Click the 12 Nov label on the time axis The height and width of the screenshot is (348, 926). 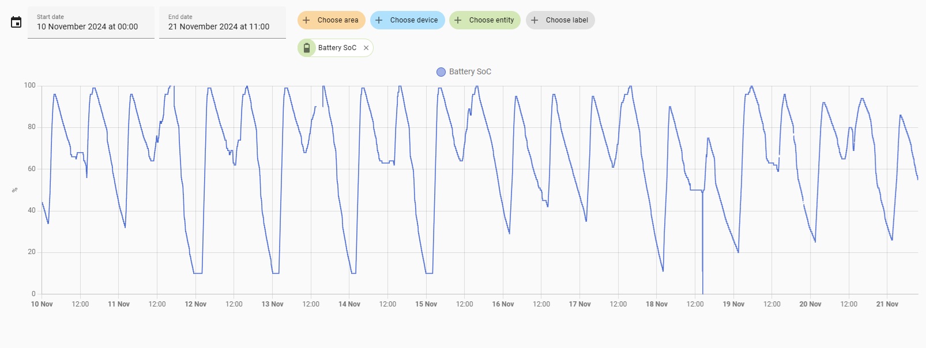click(x=195, y=304)
